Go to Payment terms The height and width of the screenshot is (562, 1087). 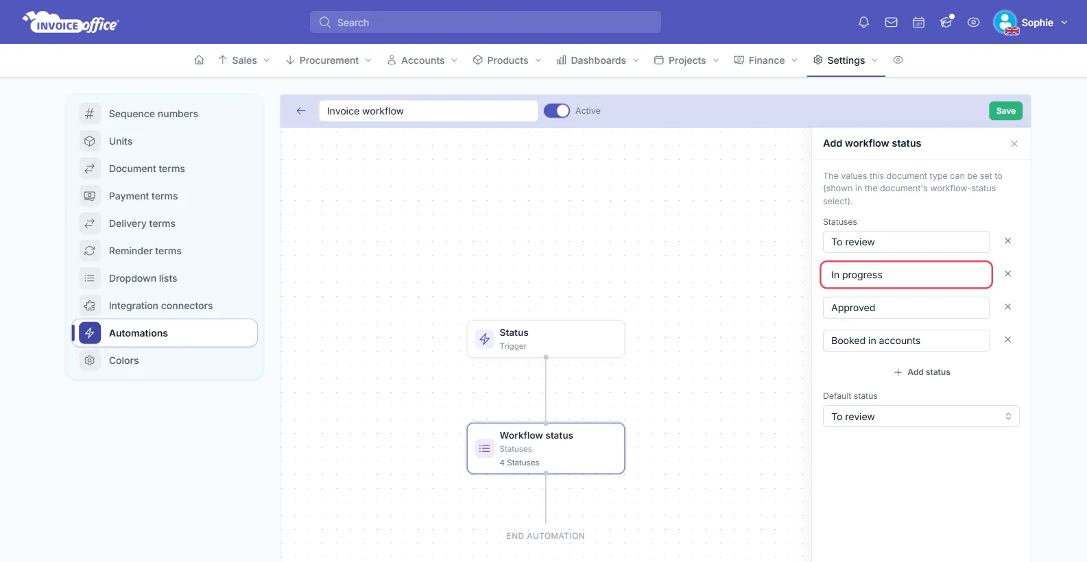(x=165, y=196)
